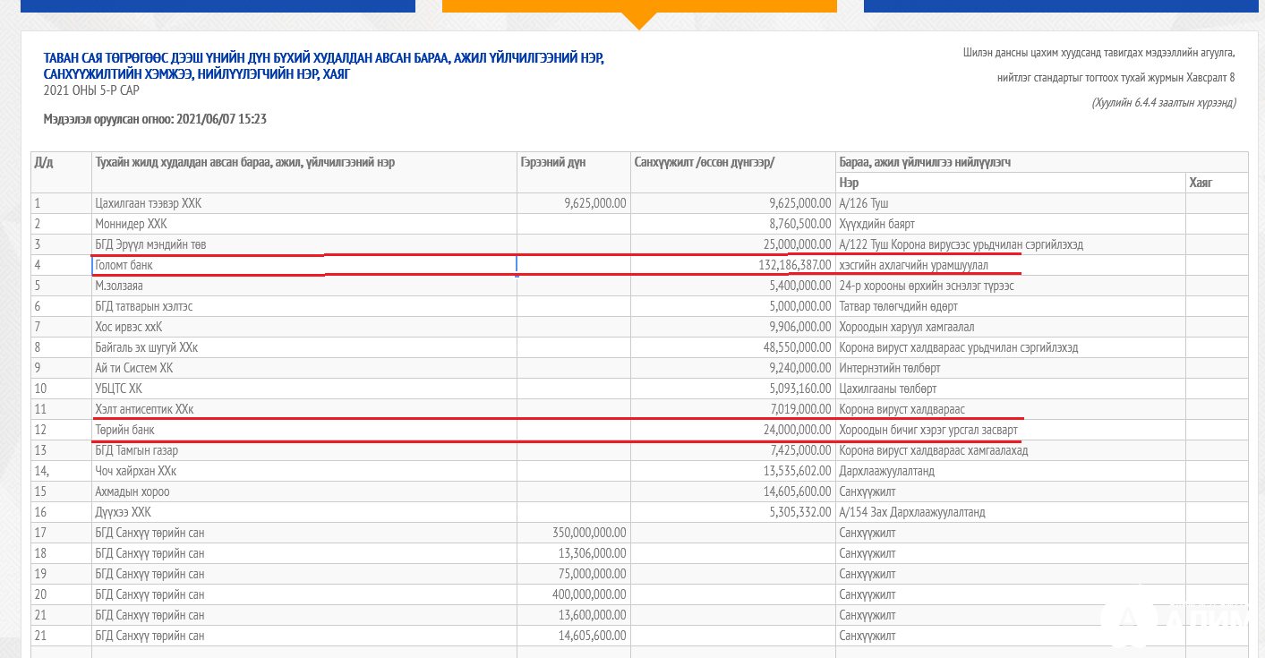Click the 'Мэдээлэл оруулсан огноо' date line
This screenshot has height=658, width=1265.
click(x=155, y=118)
